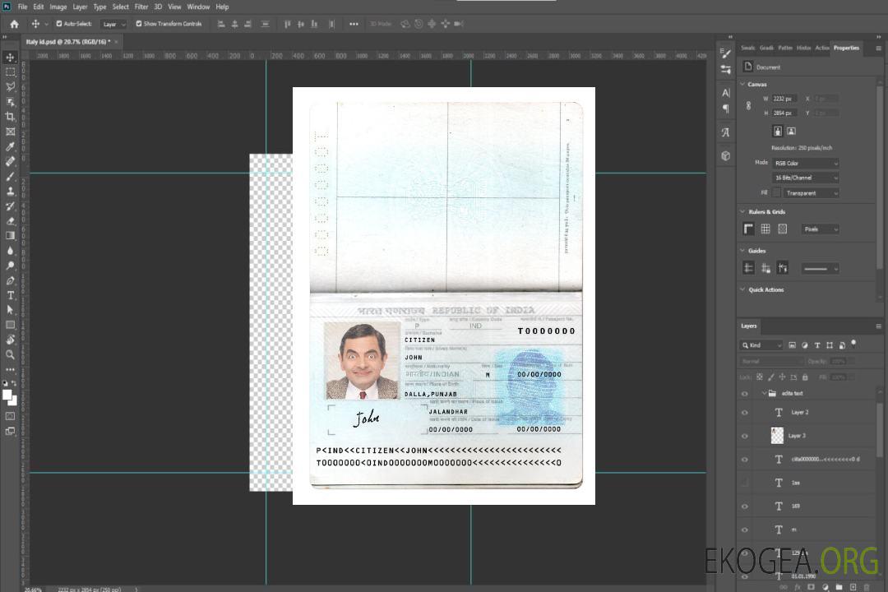Select the Zoom magnifier tool

click(x=10, y=354)
